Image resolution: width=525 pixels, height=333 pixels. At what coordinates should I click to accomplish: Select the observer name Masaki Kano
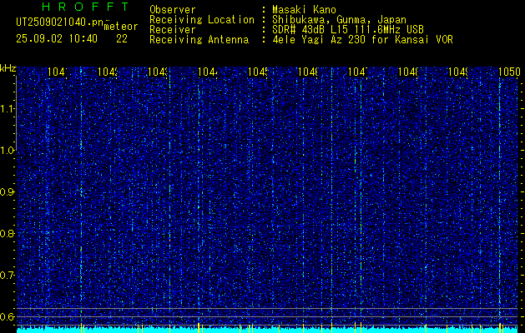[x=304, y=9]
